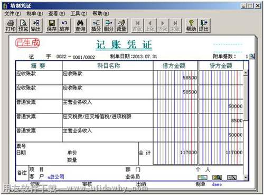Click the 输出 export icon
Image resolution: width=264 pixels, height=195 pixels.
click(36, 25)
